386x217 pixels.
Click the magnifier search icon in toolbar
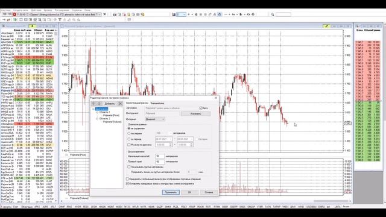coord(273,14)
